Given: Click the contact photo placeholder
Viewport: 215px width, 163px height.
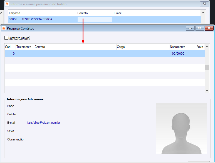Looking at the screenshot, I should [x=181, y=128].
